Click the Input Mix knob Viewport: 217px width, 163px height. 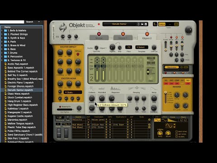click(96, 48)
